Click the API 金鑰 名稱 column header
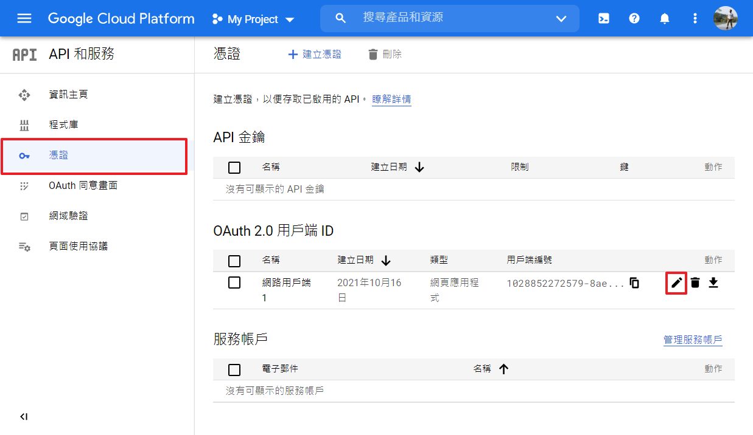 pyautogui.click(x=271, y=167)
